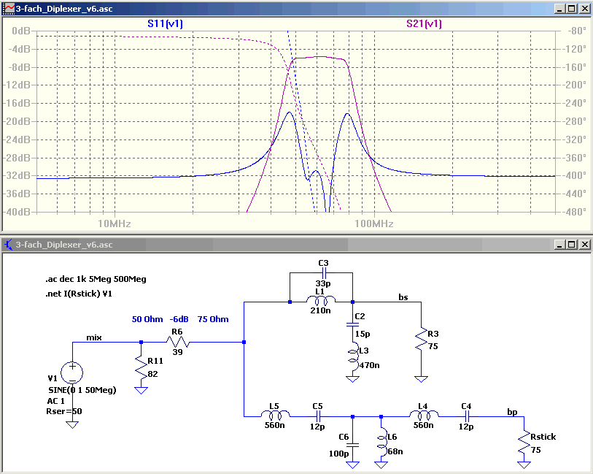
Task: Click the .net I(Rstick) V1 directive
Action: click(x=79, y=294)
